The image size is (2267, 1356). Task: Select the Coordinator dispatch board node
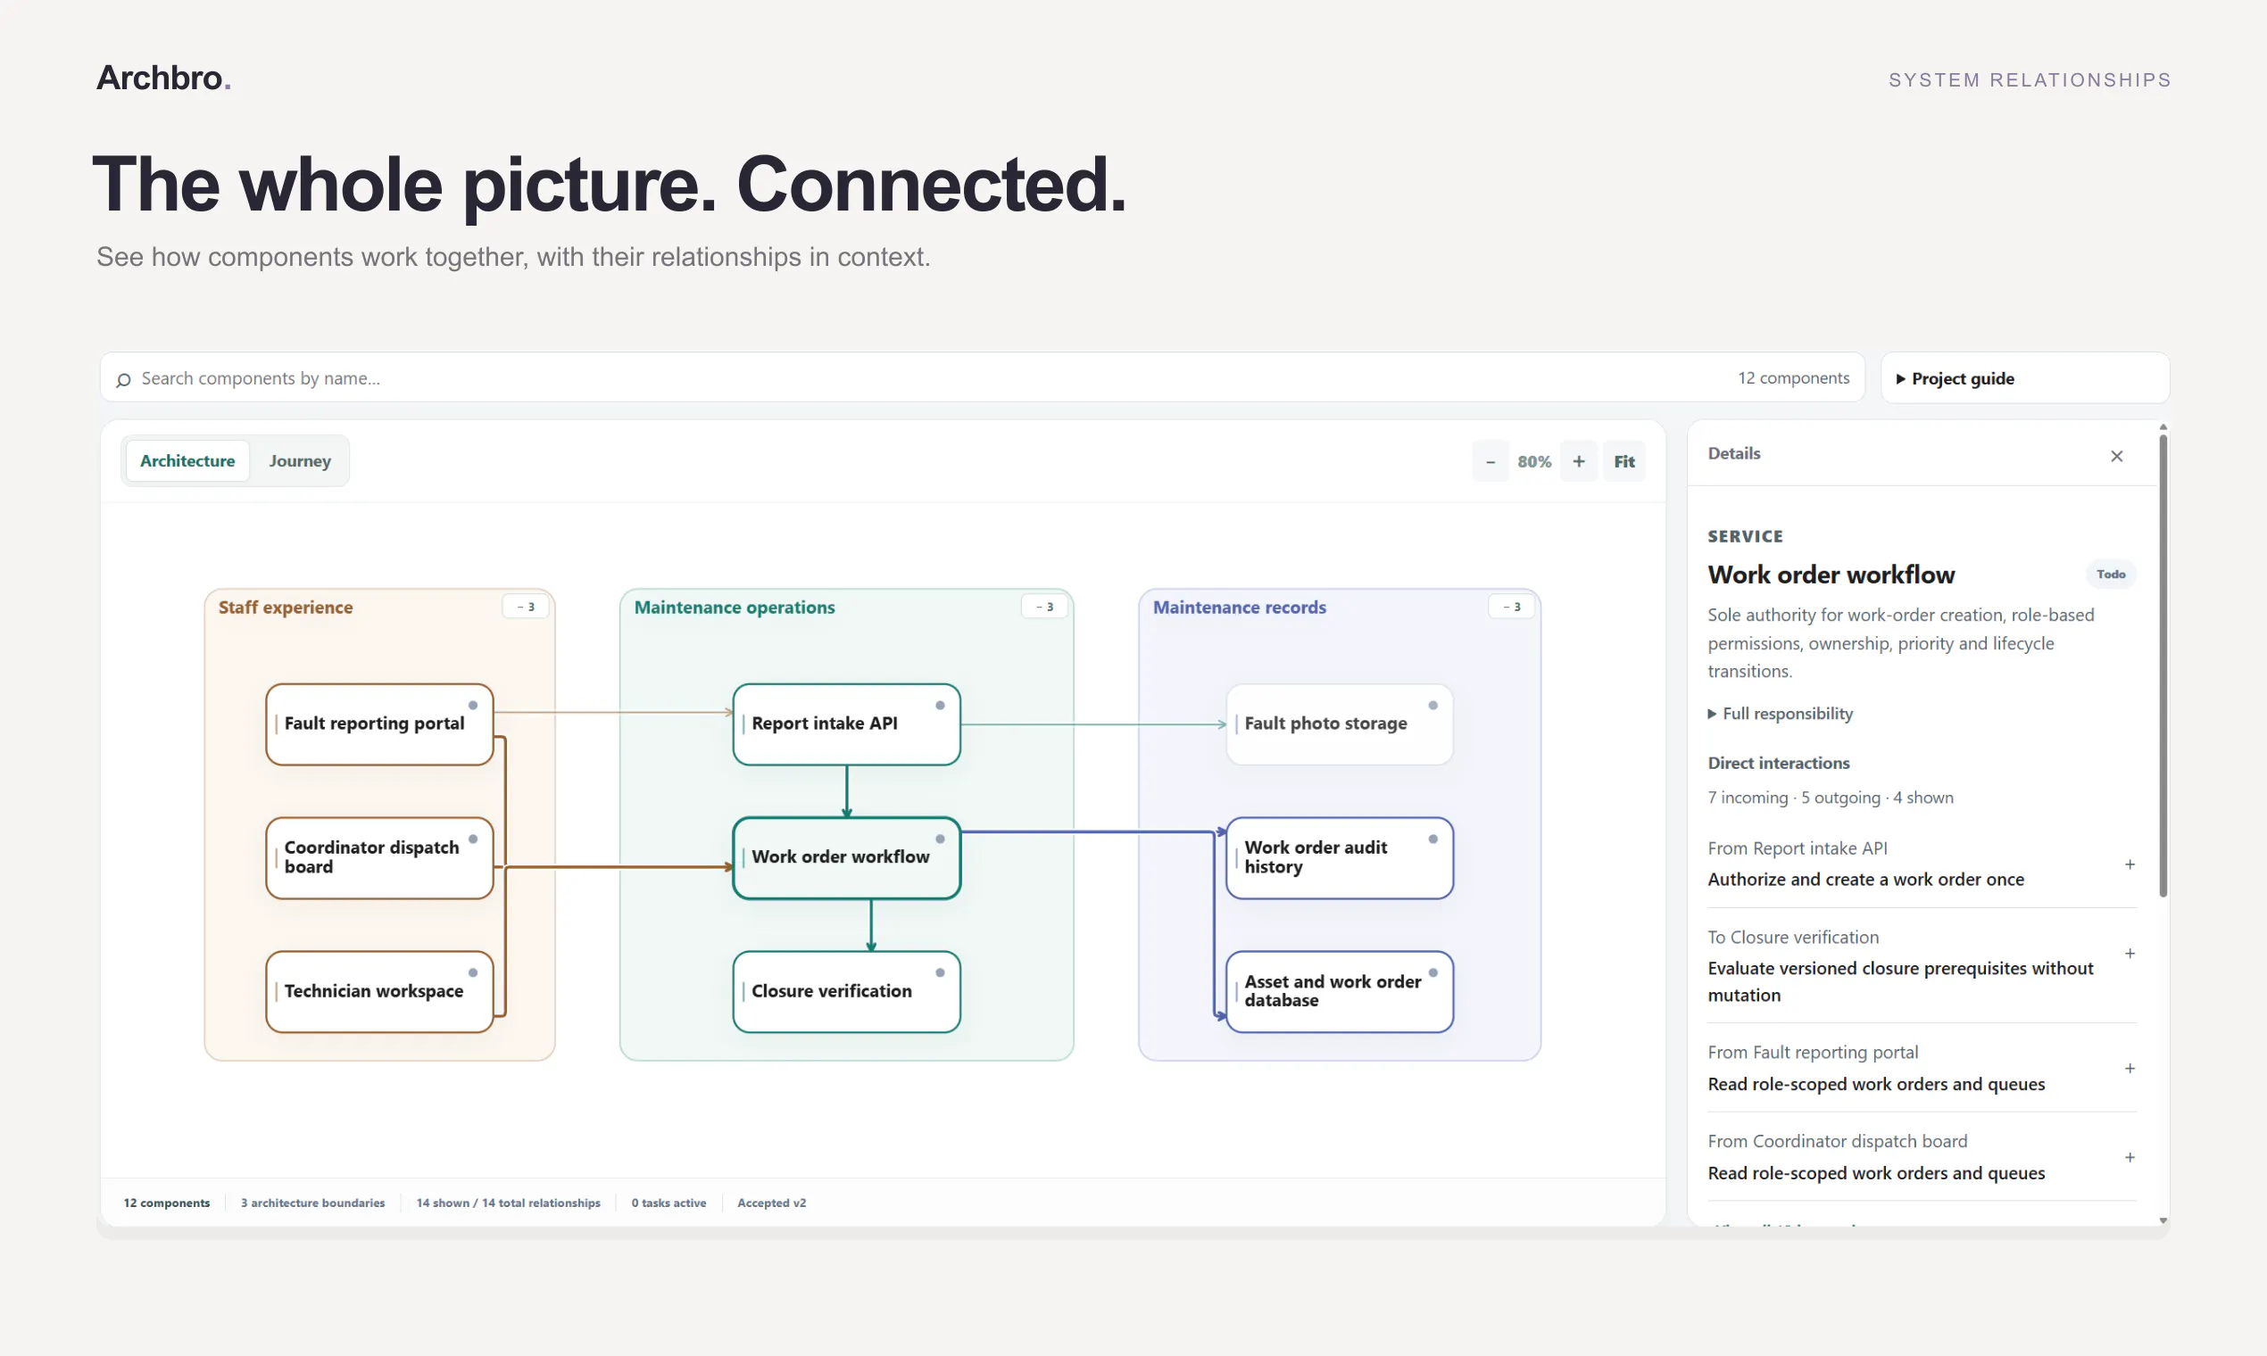[379, 857]
